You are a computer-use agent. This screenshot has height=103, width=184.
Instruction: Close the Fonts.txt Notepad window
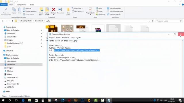pos(181,34)
